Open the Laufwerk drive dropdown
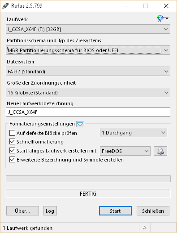177x233 pixels. (88, 29)
